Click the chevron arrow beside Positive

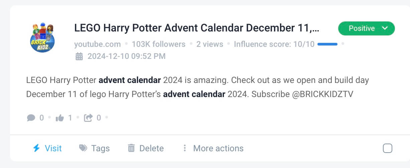click(385, 28)
